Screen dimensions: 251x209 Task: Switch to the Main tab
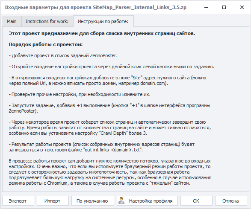[x=12, y=21]
